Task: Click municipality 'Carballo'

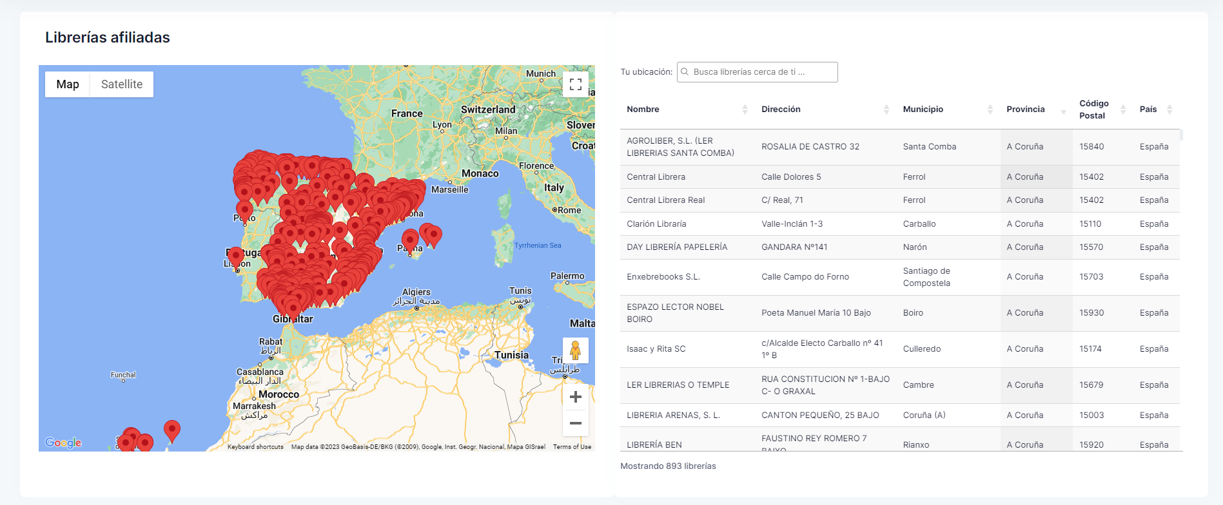Action: click(x=919, y=224)
